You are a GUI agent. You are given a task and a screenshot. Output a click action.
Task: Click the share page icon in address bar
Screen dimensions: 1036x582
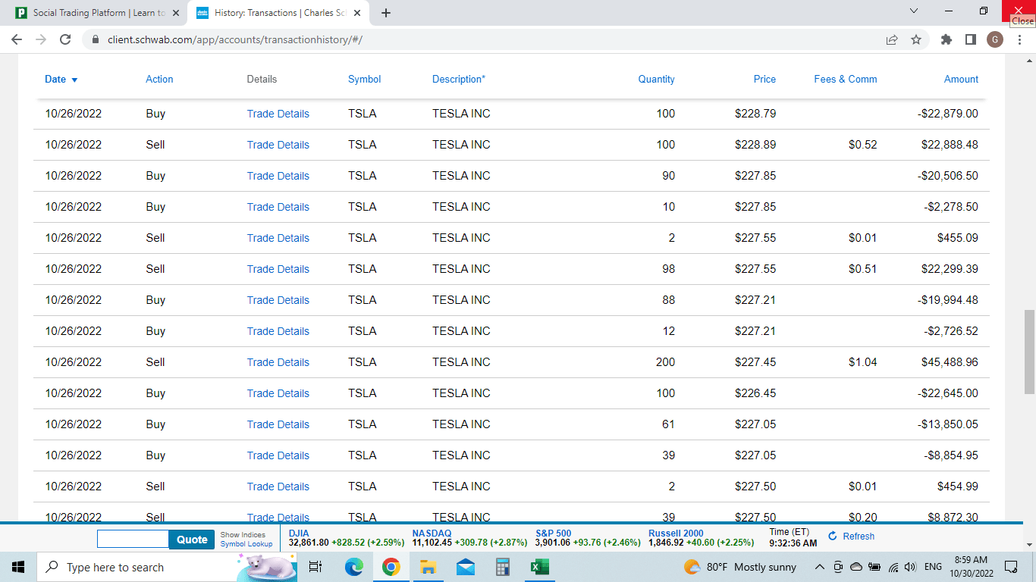[x=892, y=39]
